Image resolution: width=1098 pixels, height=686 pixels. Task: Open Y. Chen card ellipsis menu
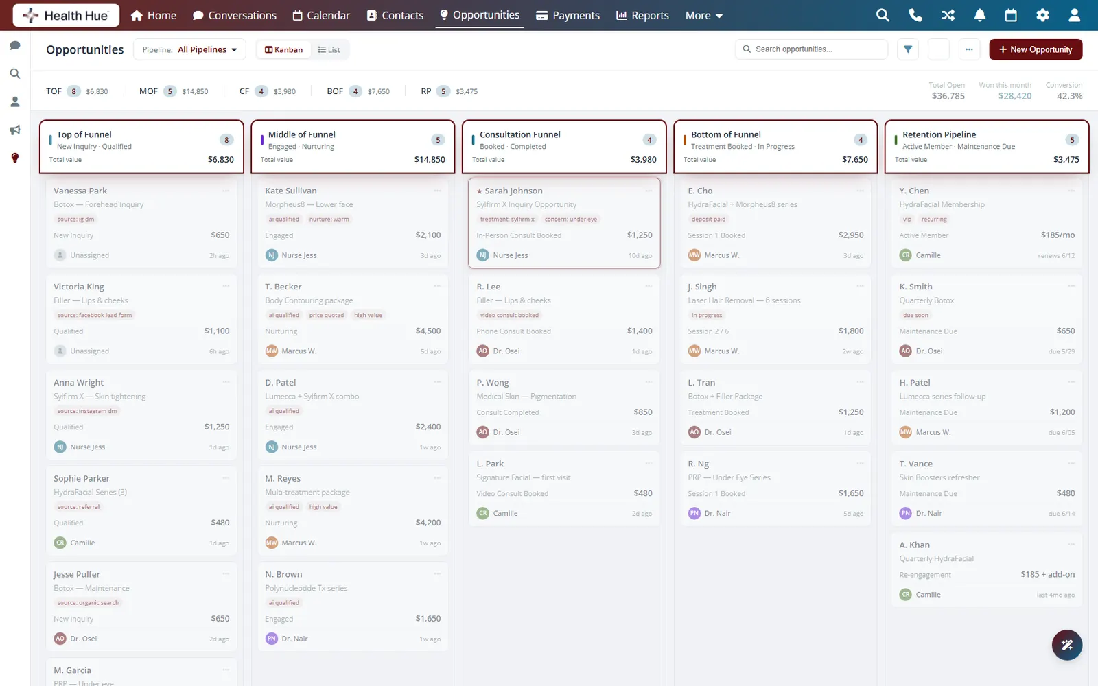pos(1071,191)
